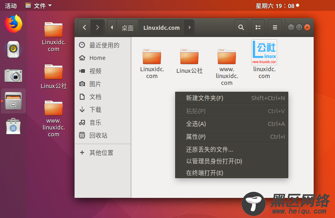
Task: Select linuxidc.com image thumbnail
Action: click(264, 59)
